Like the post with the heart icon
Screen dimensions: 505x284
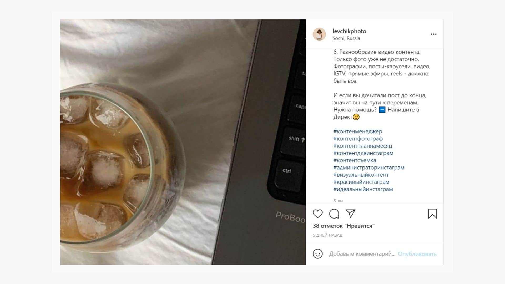[x=317, y=214]
